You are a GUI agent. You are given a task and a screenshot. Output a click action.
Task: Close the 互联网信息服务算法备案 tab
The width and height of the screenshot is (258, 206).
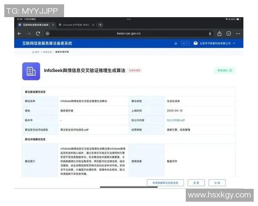(53, 25)
